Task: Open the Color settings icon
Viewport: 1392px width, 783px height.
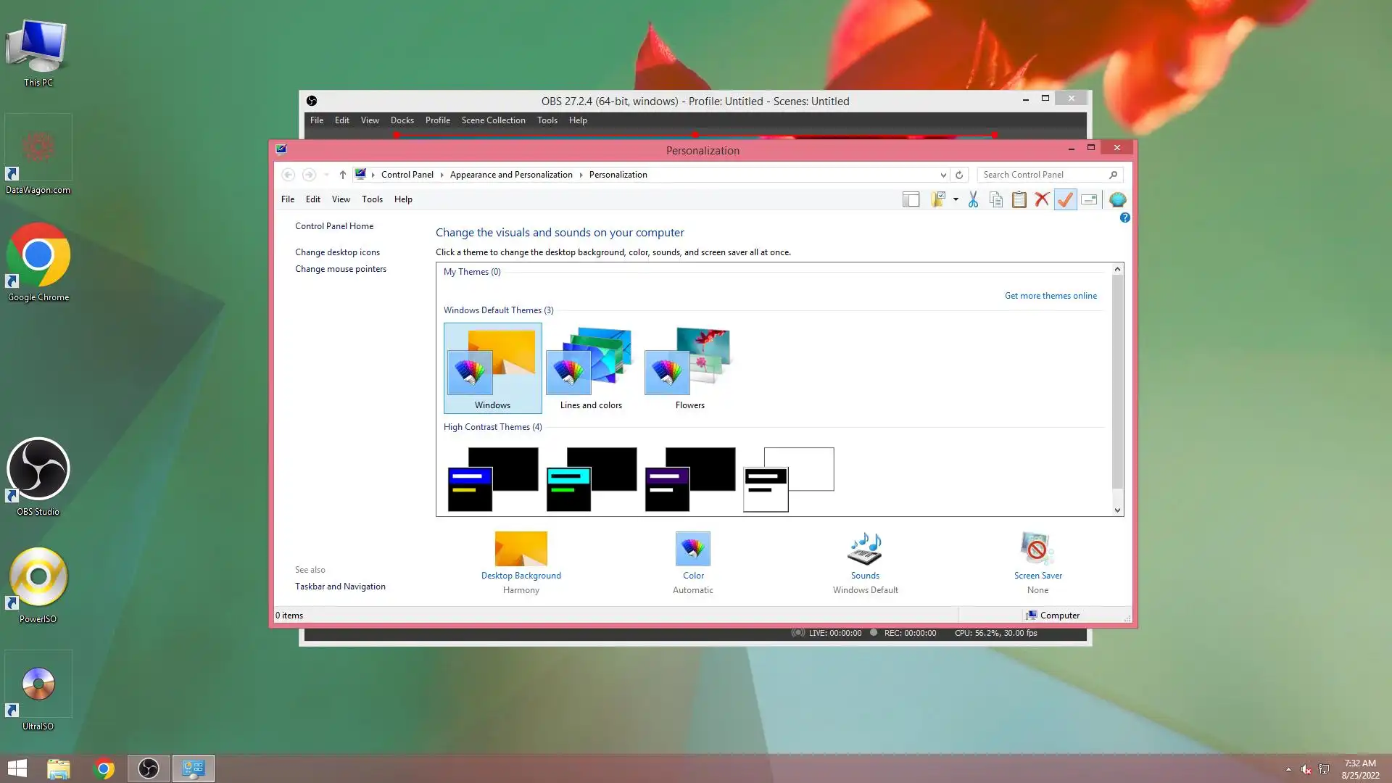Action: tap(692, 549)
